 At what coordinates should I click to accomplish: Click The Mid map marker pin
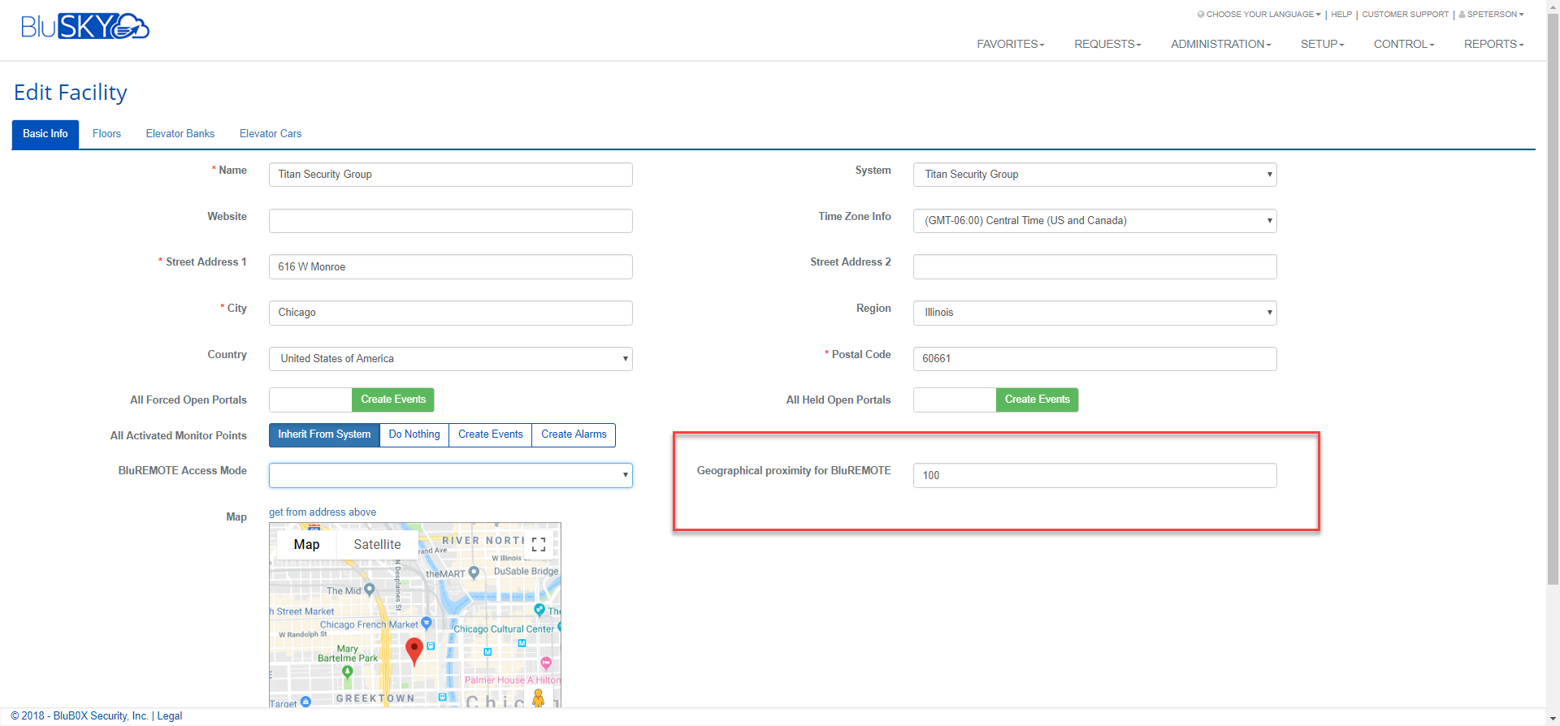pos(370,590)
